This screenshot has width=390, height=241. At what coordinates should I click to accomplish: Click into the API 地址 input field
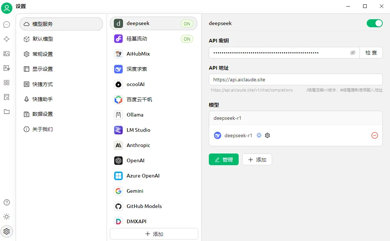[x=295, y=79]
